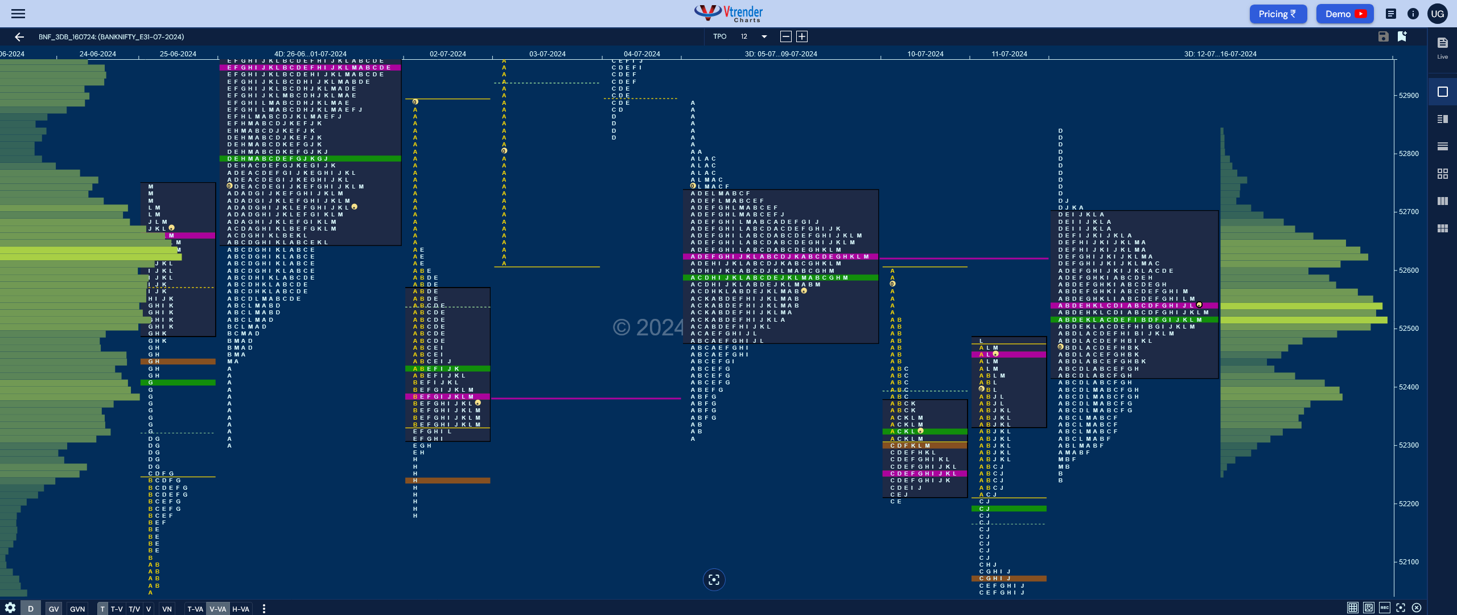Toggle the GV option
The image size is (1457, 615).
[x=53, y=609]
